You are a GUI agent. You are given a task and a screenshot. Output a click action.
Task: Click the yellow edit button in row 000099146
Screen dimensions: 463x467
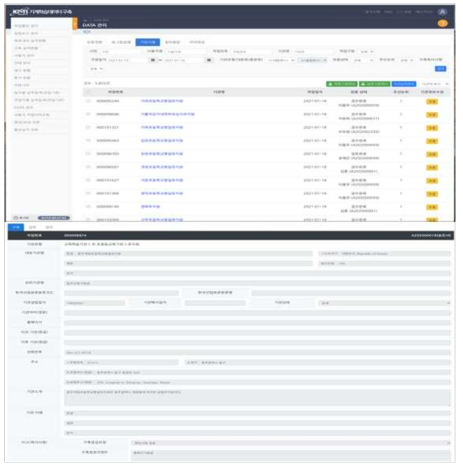tap(432, 207)
